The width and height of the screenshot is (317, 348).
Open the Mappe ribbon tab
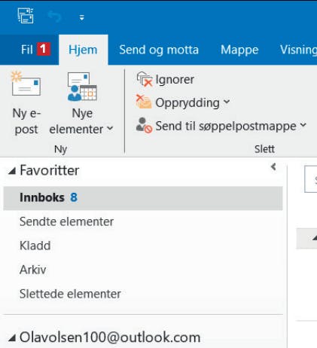point(239,50)
